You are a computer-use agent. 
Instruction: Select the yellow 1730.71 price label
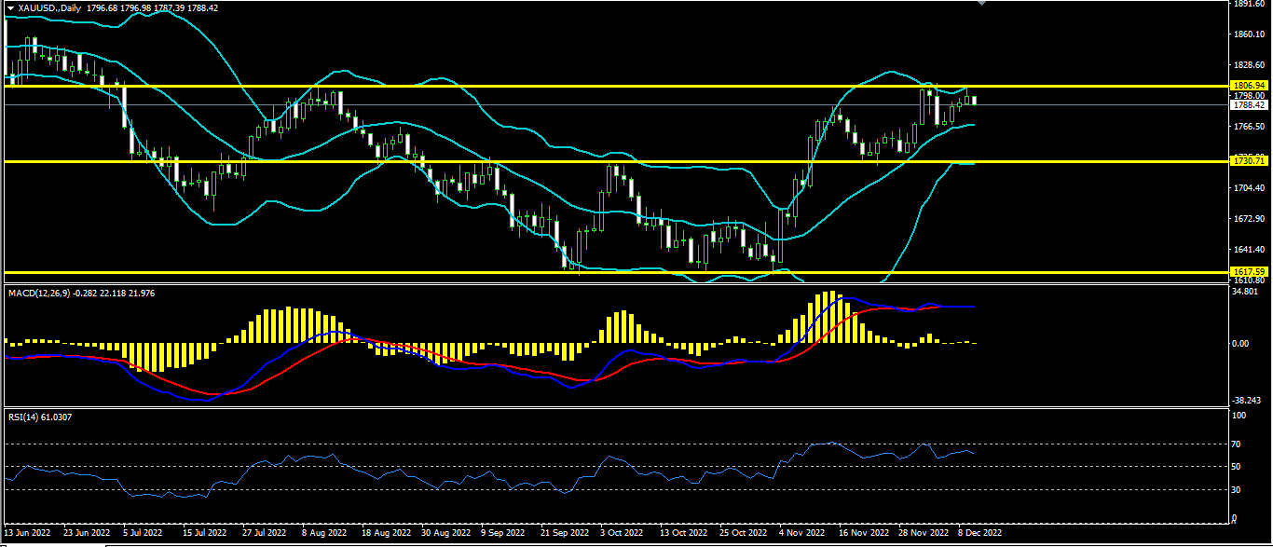(1248, 161)
